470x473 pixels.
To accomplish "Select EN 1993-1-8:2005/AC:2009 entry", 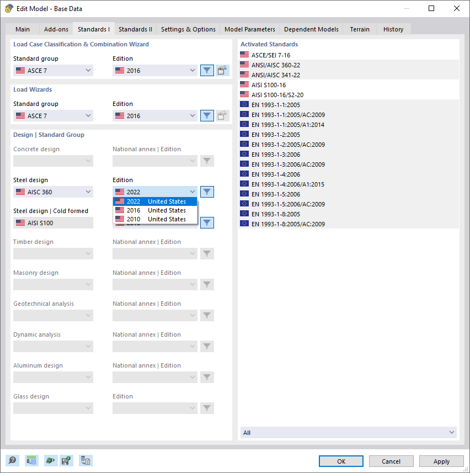I will (x=349, y=225).
